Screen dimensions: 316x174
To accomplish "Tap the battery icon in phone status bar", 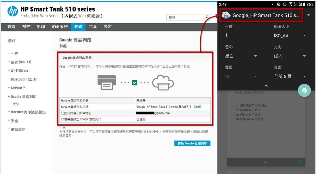I will point(304,4).
